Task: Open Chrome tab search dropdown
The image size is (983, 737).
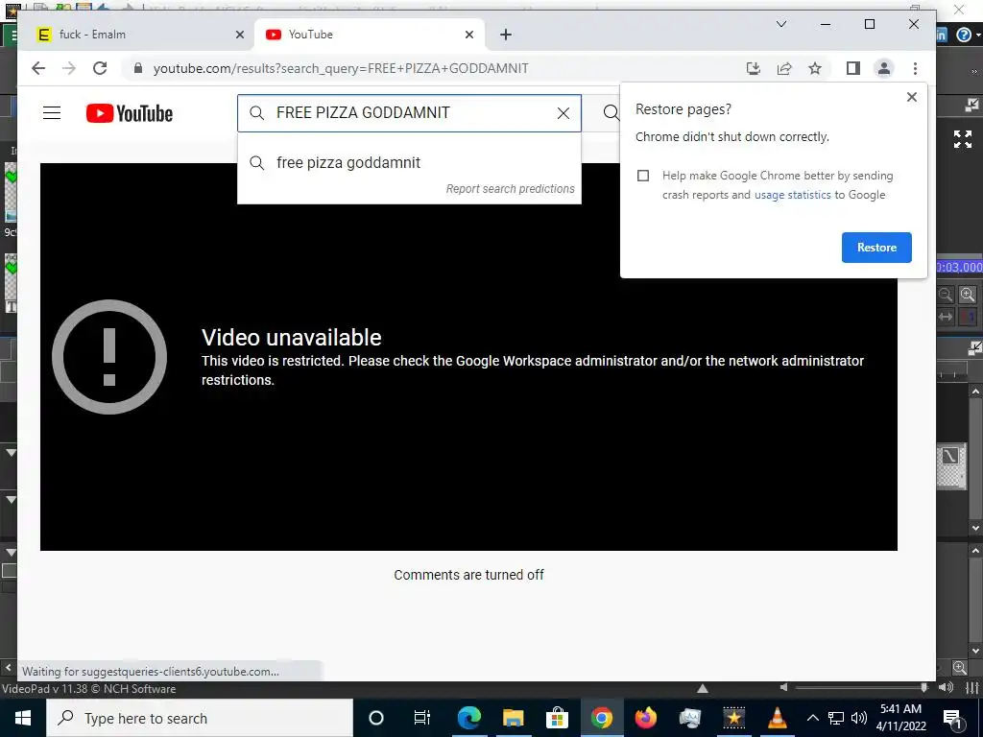Action: pyautogui.click(x=781, y=24)
